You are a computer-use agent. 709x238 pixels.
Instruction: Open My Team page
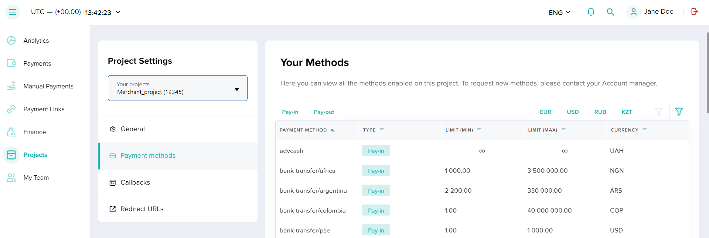point(36,178)
